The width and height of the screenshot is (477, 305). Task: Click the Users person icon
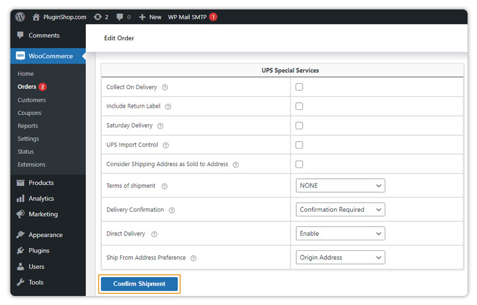pos(20,267)
